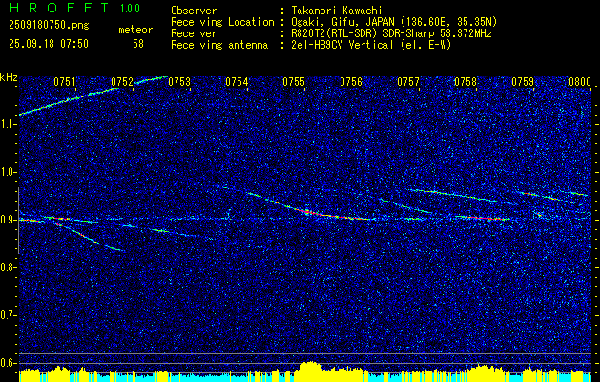Click the 1.1 kHz axis label
The height and width of the screenshot is (382, 600).
[8, 124]
